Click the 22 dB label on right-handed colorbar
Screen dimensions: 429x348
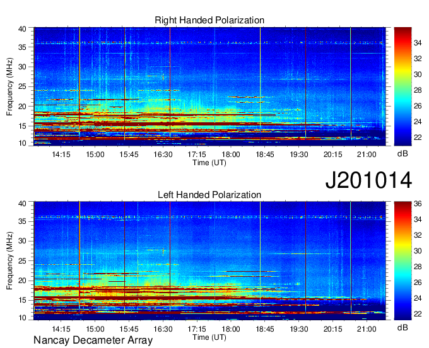coord(418,137)
